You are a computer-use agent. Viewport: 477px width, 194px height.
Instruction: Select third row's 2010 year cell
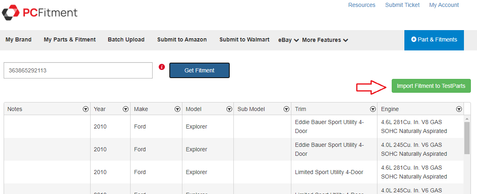tap(111, 172)
